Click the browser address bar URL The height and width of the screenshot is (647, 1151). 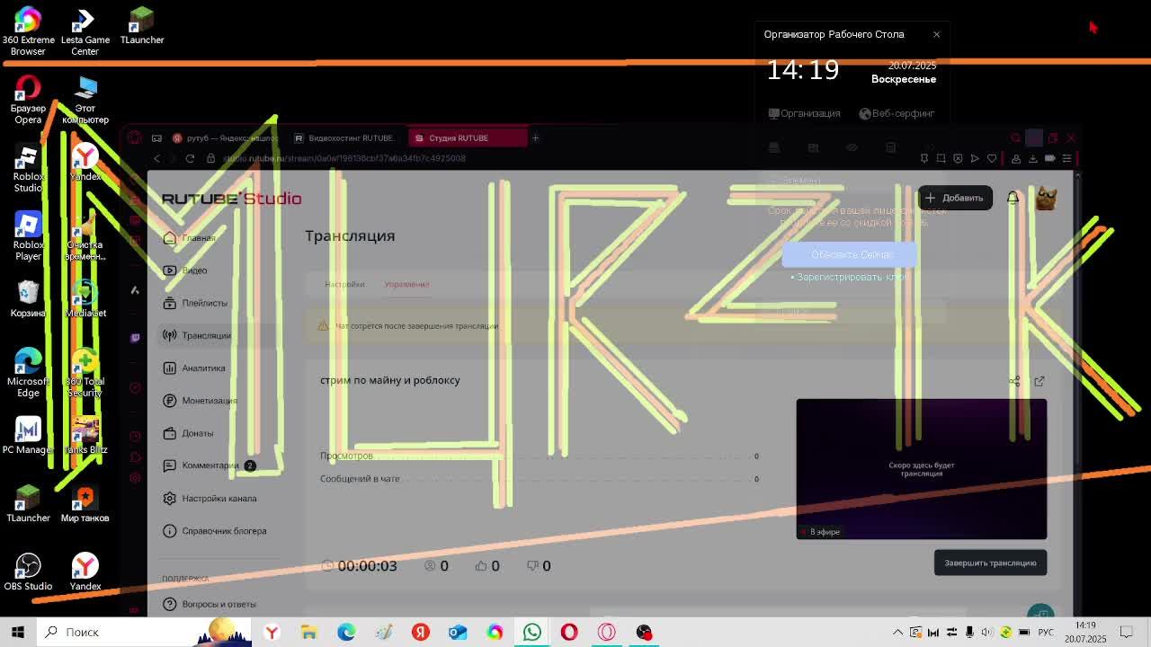tap(344, 158)
